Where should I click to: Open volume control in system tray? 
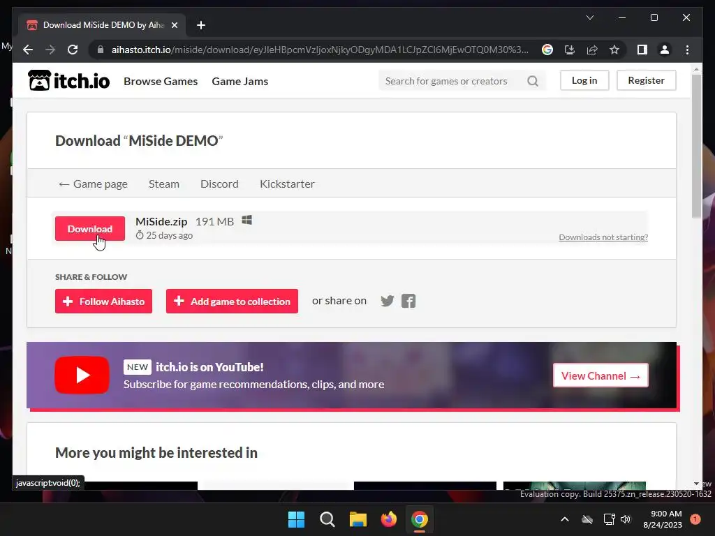626,519
